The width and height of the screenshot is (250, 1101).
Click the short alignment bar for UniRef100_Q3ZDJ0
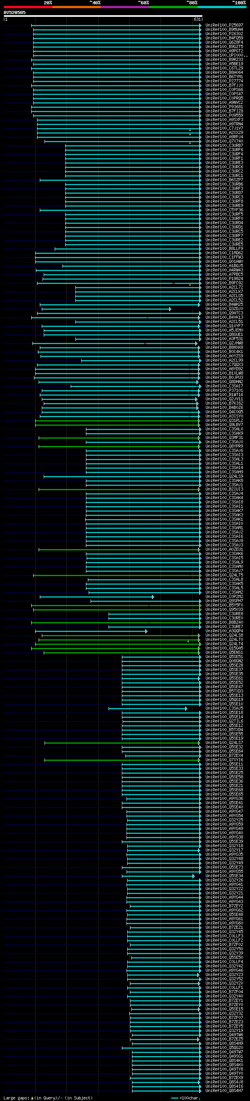[x=106, y=309]
